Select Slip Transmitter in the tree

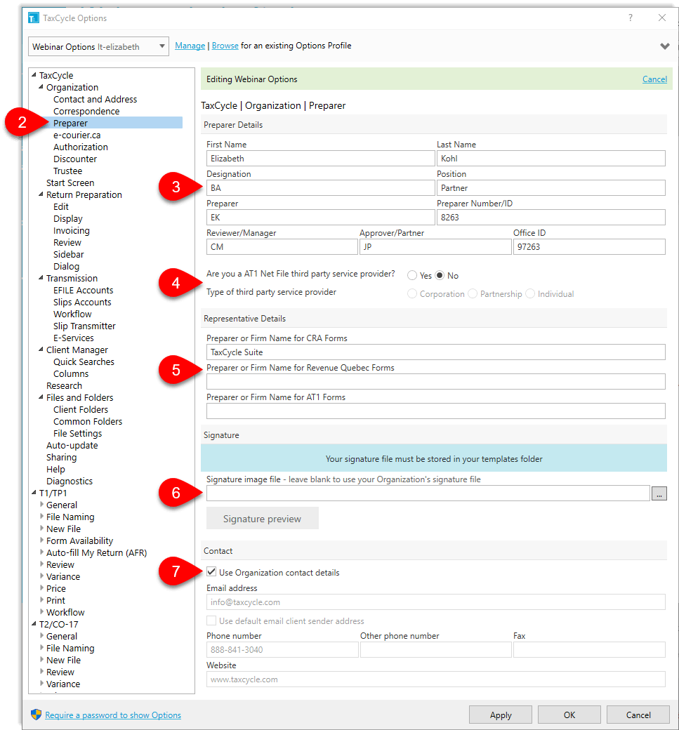(84, 326)
